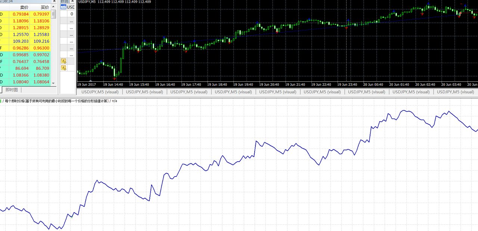This screenshot has width=478, height=231.
Task: Open the leftmost USDJPY,M5 (visual) chart tab
Action: click(100, 92)
